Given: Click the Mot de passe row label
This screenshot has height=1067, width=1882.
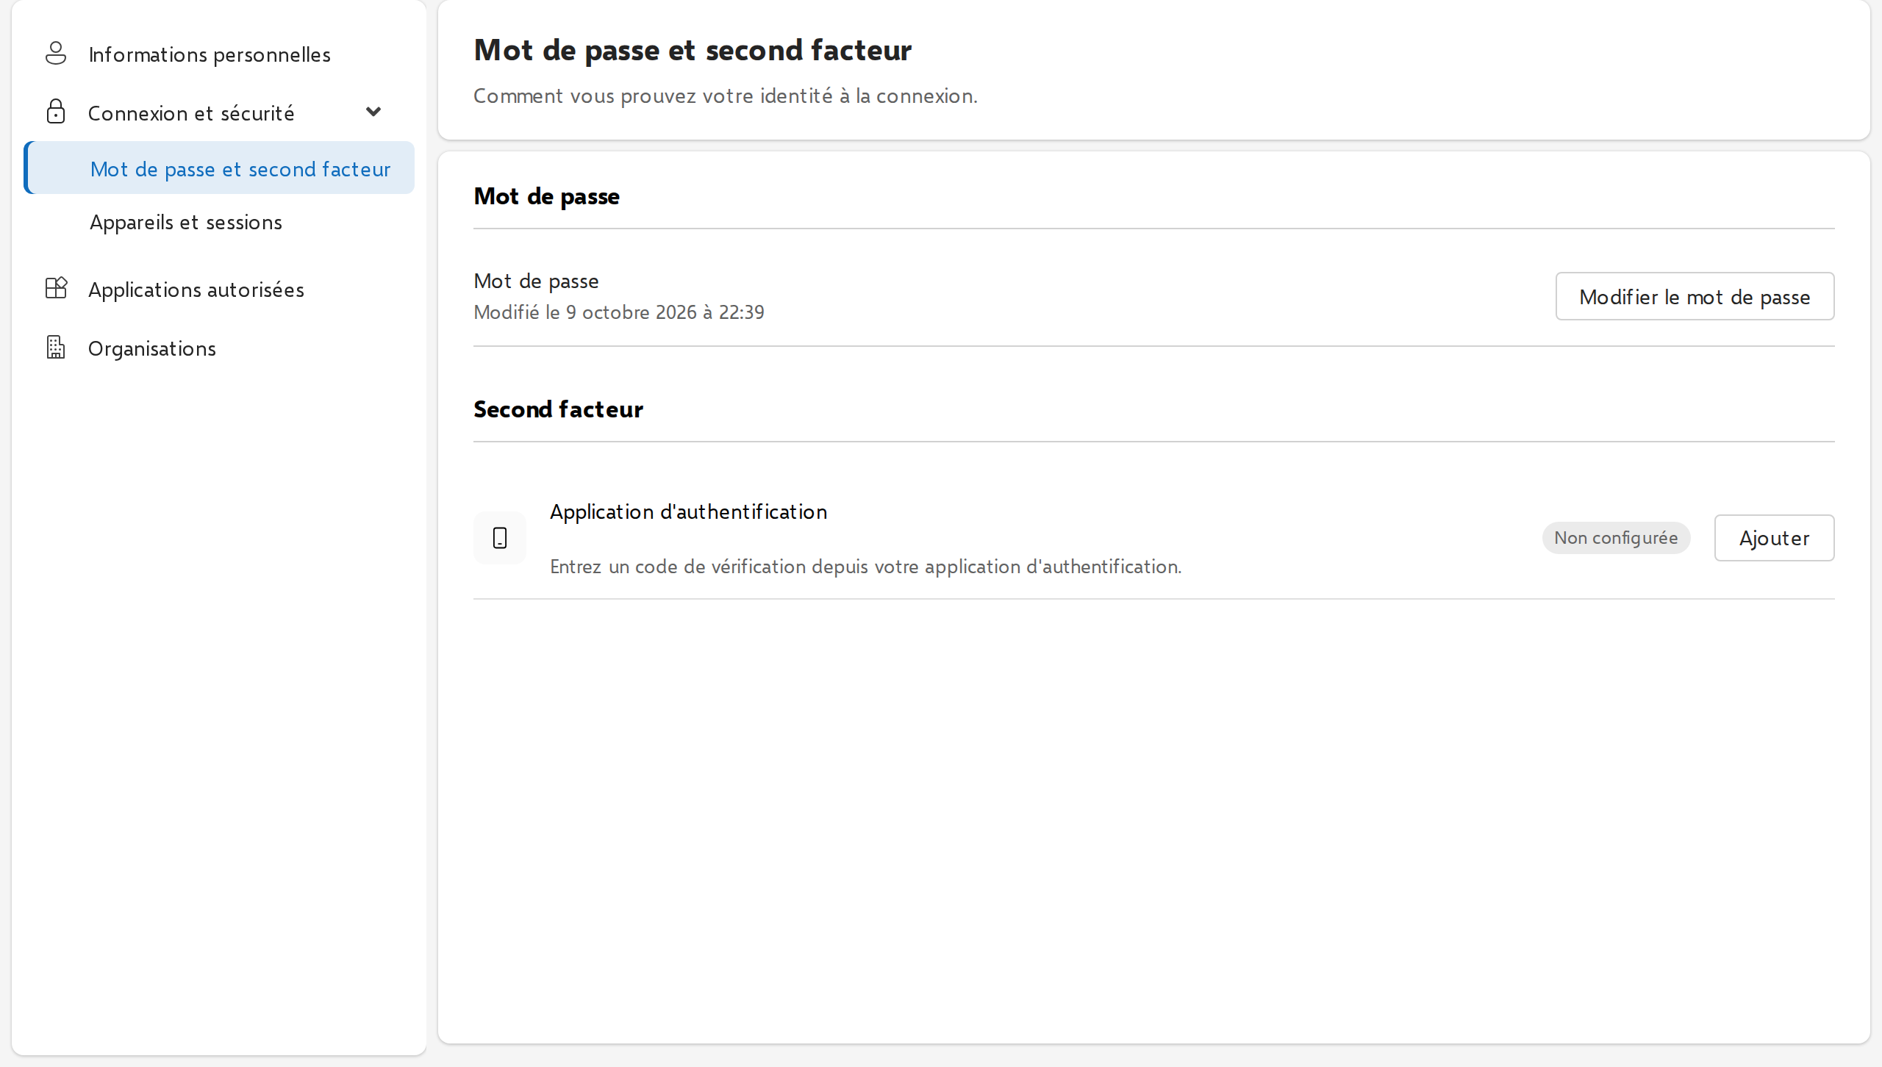Looking at the screenshot, I should [536, 281].
